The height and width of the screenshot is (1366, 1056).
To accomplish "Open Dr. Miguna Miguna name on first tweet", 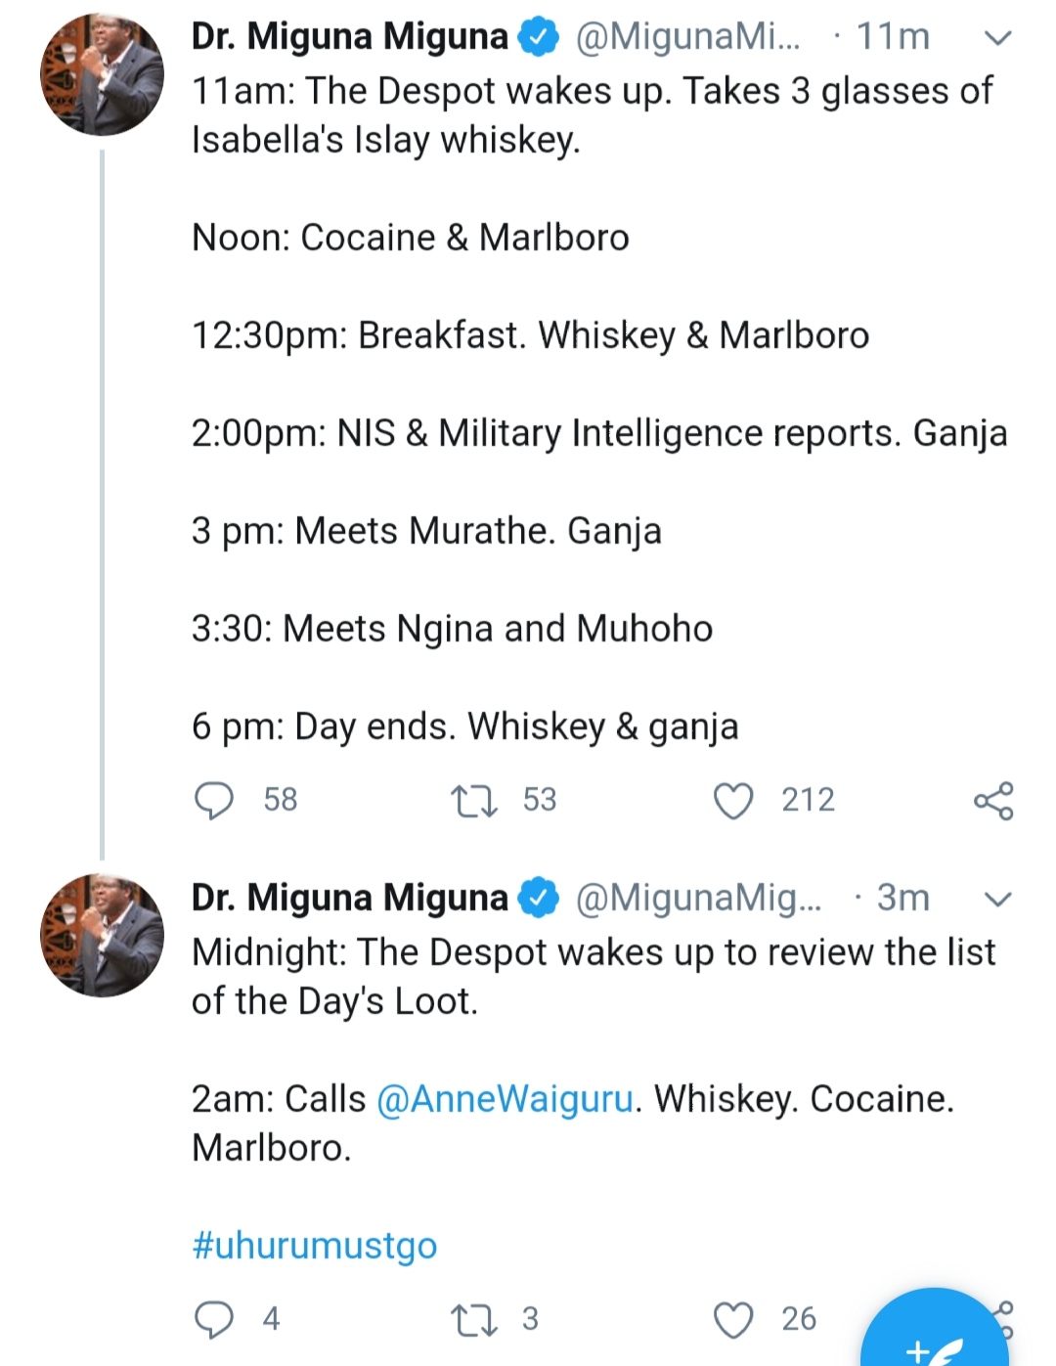I will click(349, 37).
